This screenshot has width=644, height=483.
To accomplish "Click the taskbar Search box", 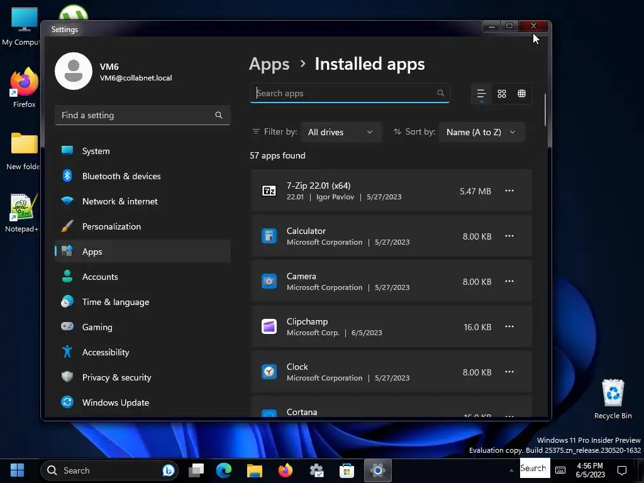I will click(x=109, y=470).
